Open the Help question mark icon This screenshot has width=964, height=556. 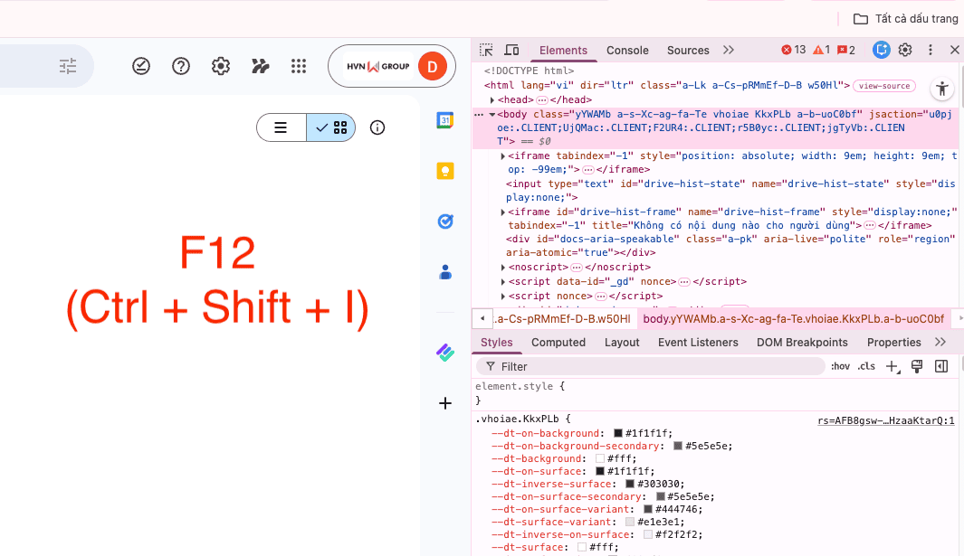[x=181, y=66]
